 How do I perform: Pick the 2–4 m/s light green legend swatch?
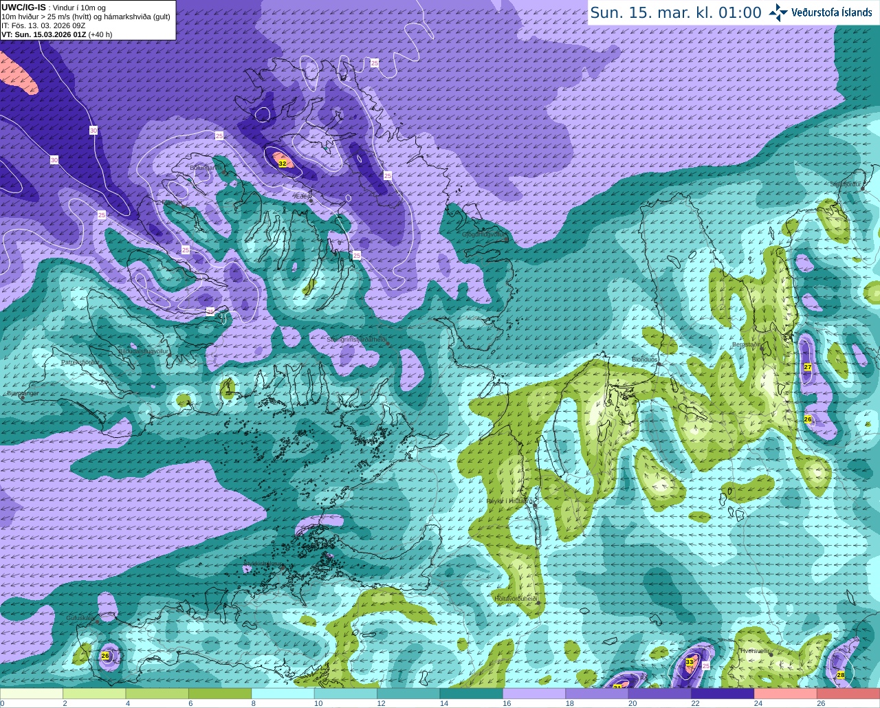point(94,694)
